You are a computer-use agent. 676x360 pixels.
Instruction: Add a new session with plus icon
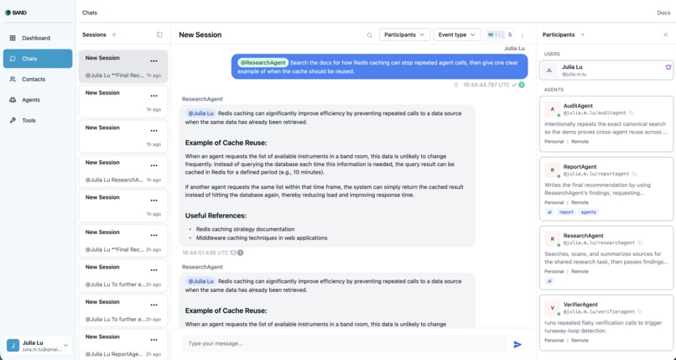click(114, 34)
